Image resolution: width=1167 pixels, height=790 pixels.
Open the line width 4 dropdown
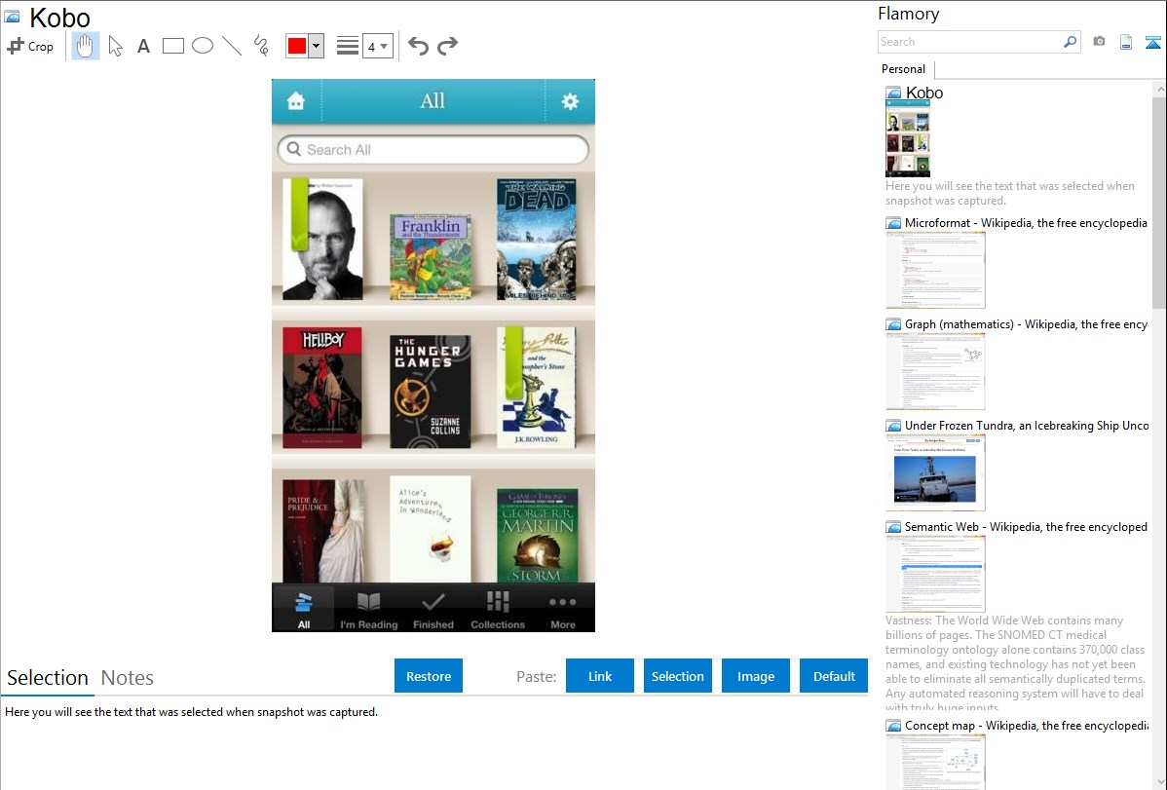click(x=377, y=46)
